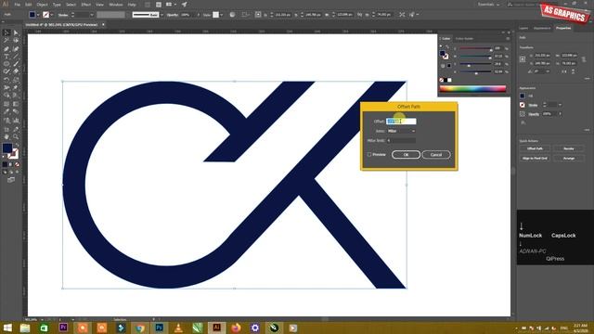594x334 pixels.
Task: Select the Ellipse shape tool
Action: [x=6, y=64]
